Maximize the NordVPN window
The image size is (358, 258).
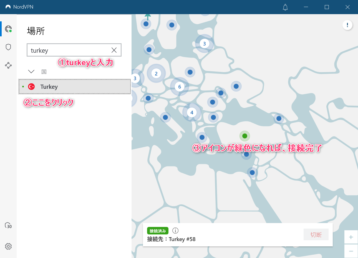327,7
